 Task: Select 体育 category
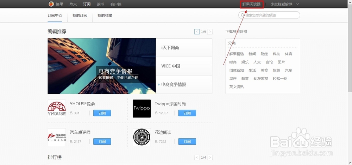click(x=289, y=54)
